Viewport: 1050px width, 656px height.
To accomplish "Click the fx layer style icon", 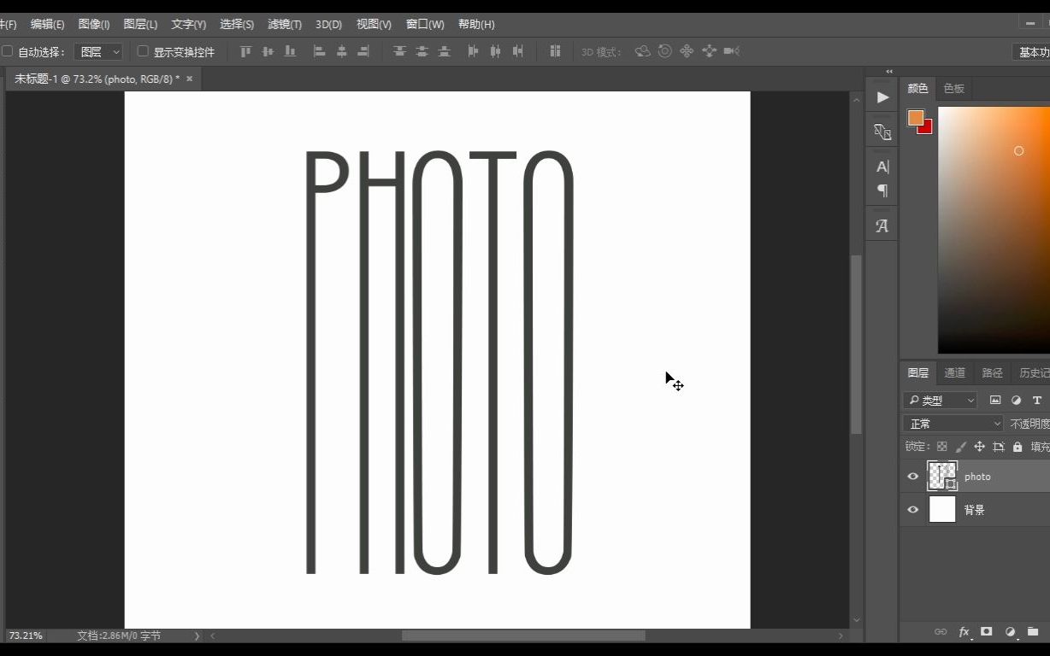I will point(964,632).
